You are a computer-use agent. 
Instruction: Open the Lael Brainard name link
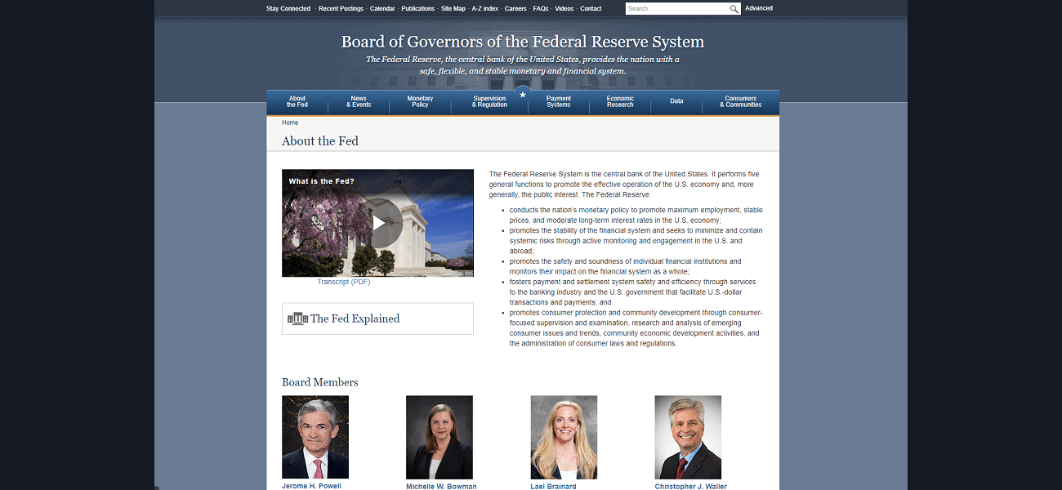553,486
